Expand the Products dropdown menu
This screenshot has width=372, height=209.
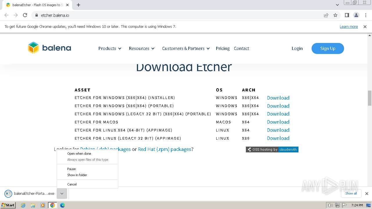pos(110,48)
